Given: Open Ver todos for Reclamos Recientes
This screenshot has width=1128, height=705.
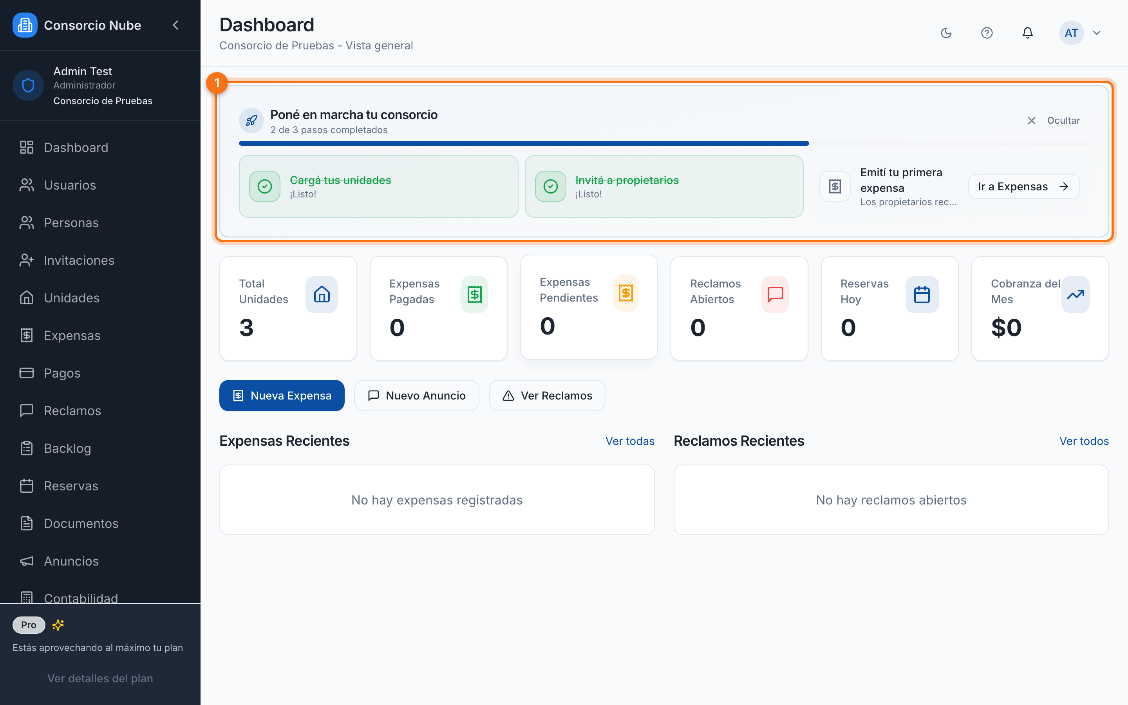Looking at the screenshot, I should 1084,441.
